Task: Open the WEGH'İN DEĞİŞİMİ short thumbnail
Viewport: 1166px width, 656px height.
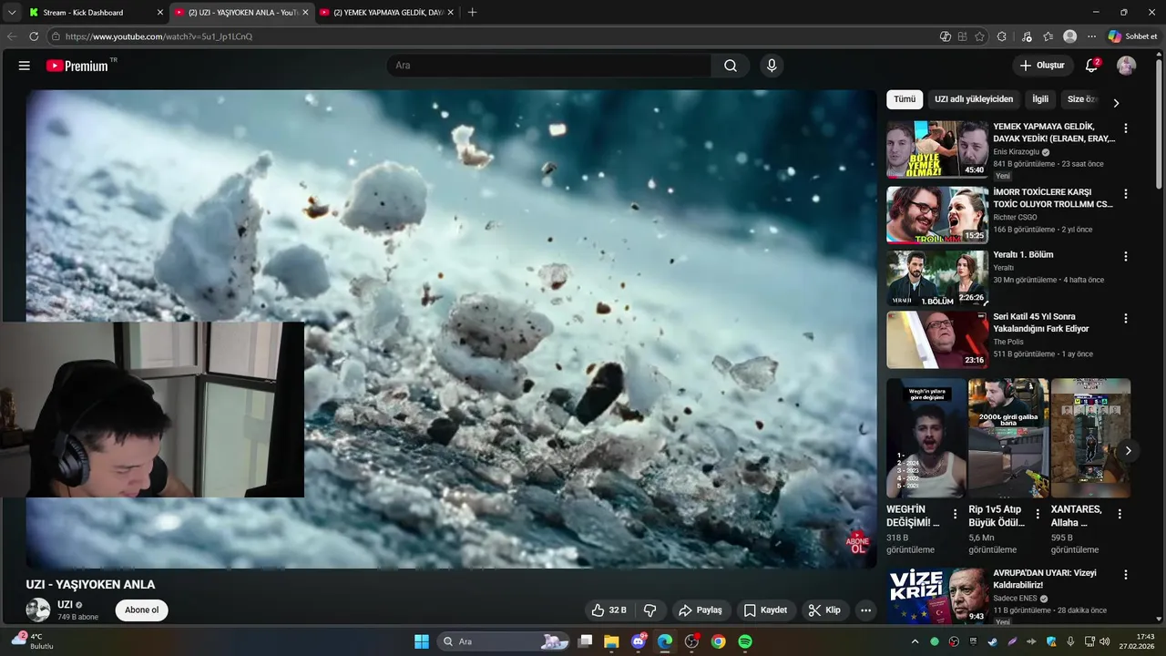Action: coord(926,438)
